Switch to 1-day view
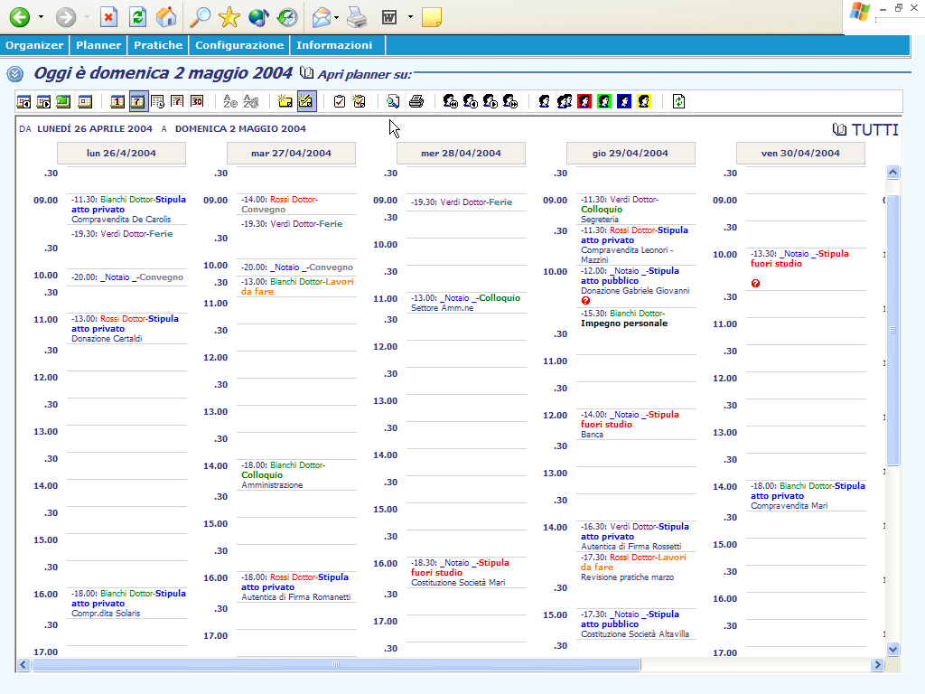 coord(117,101)
